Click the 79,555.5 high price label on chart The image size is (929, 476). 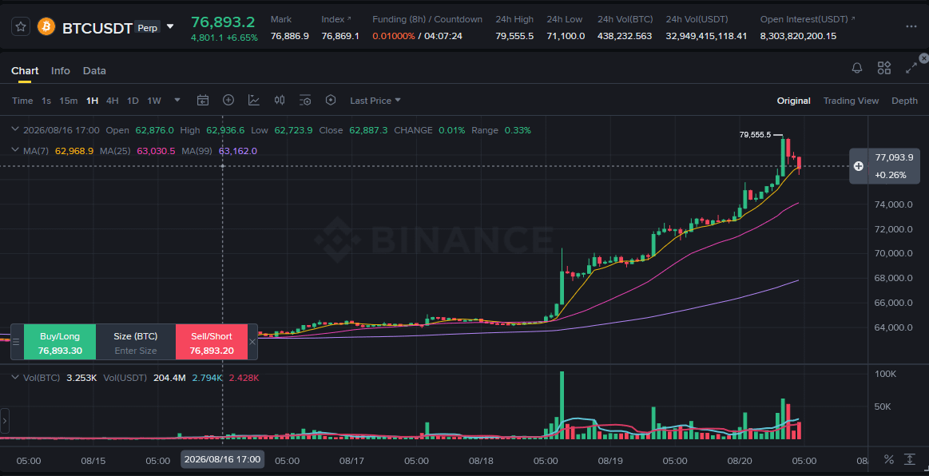point(755,134)
